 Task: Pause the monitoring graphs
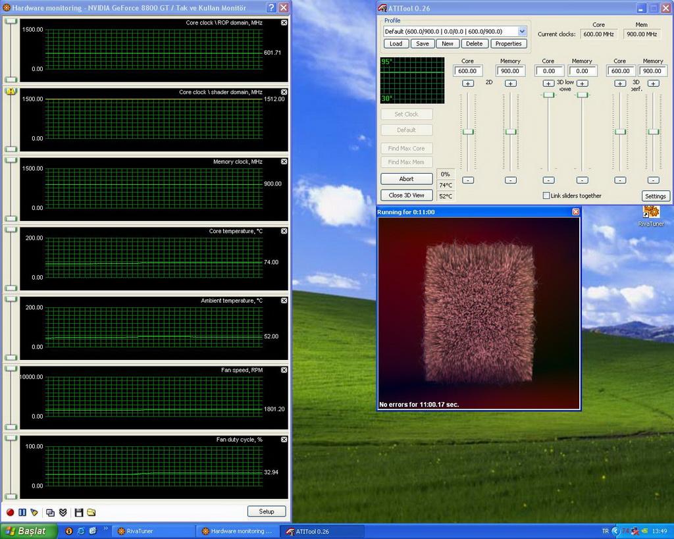pos(22,512)
